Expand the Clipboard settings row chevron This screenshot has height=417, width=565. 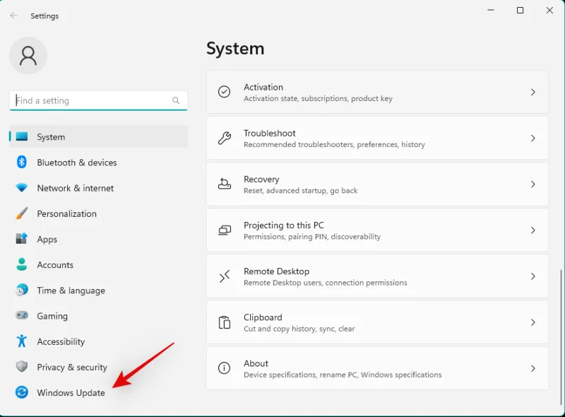(x=533, y=322)
